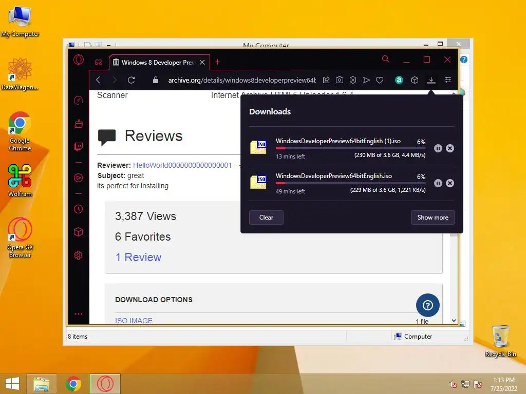Click the site lock security icon

click(x=155, y=80)
